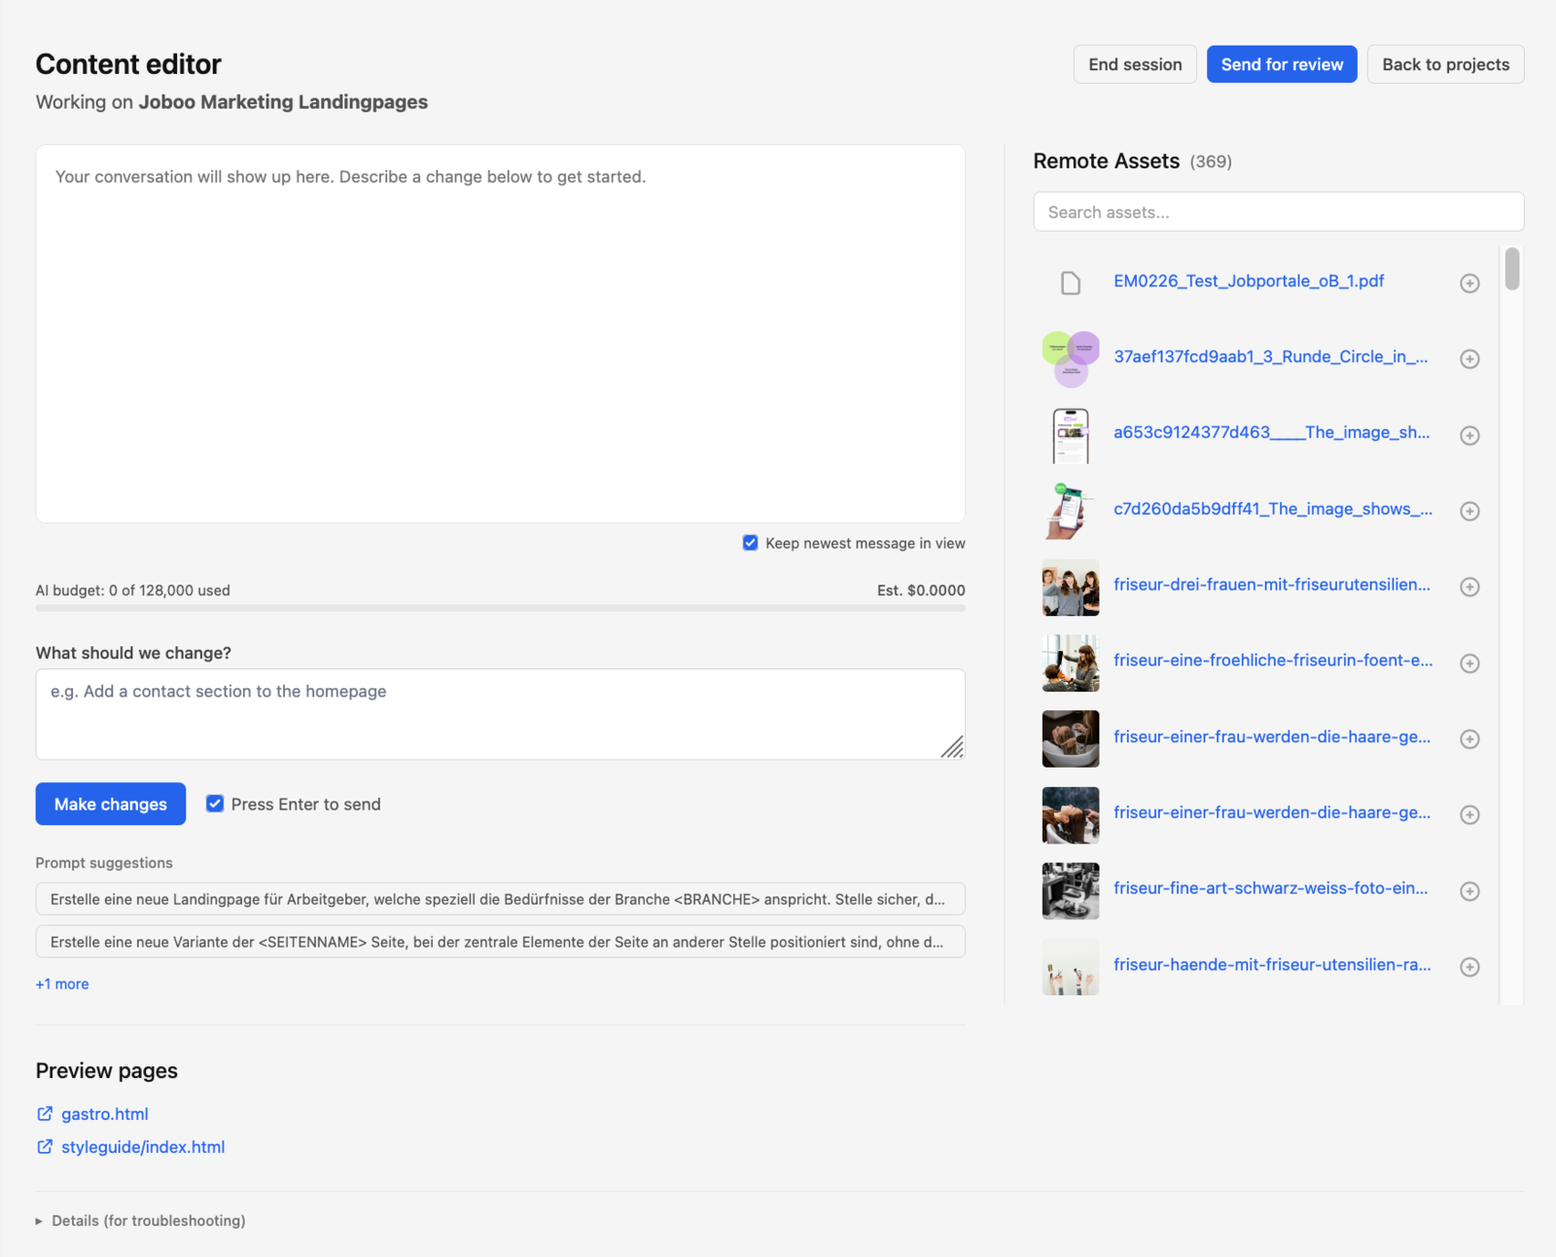The height and width of the screenshot is (1257, 1556).
Task: Add the friseur-drei-frauen asset via its plus icon
Action: point(1468,587)
